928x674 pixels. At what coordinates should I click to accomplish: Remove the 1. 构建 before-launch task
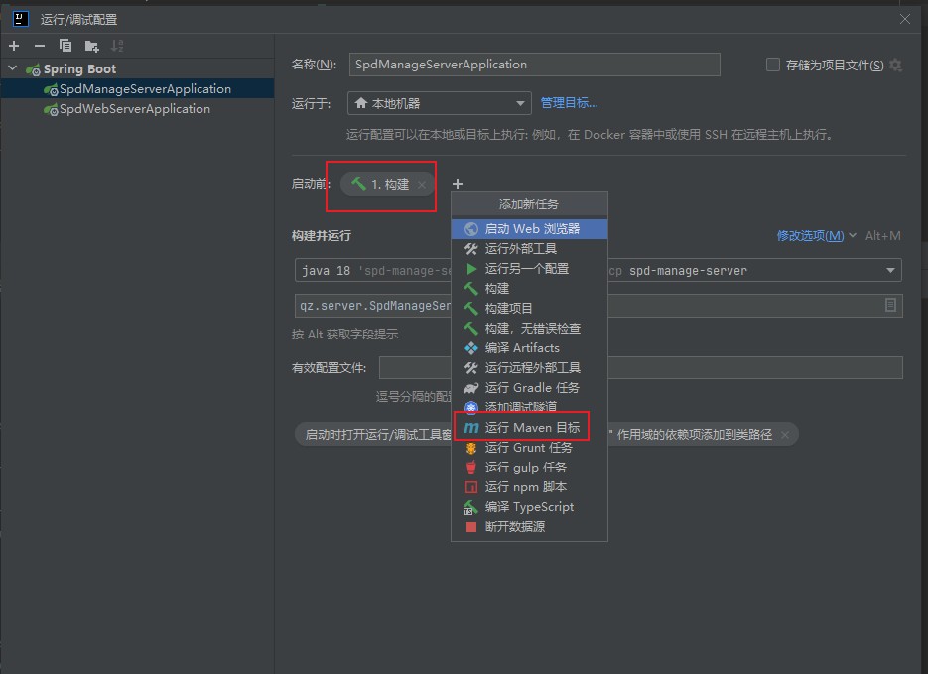(x=422, y=185)
